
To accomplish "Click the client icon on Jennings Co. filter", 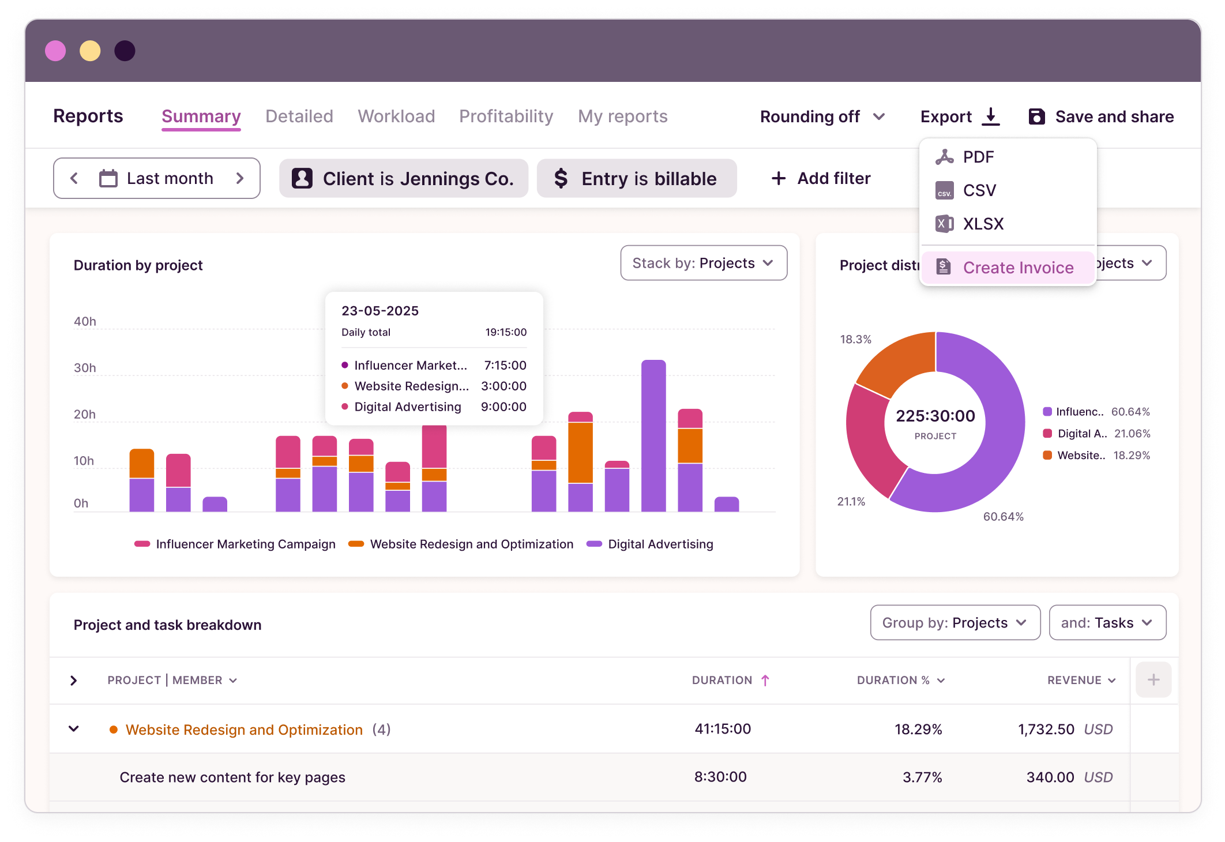I will point(302,179).
